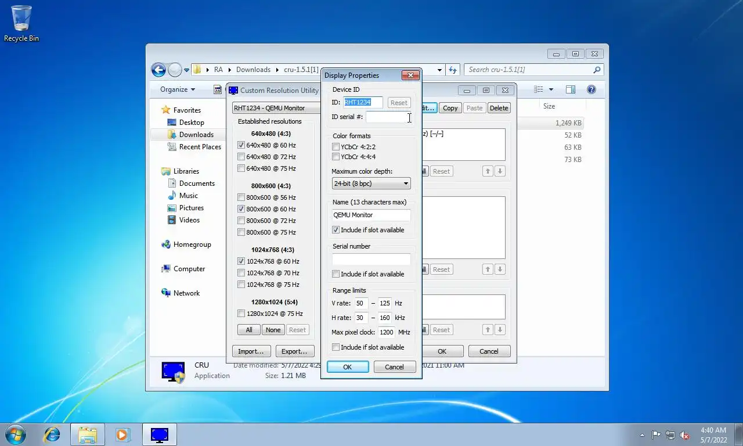Click the Explorer Forward navigation arrow
This screenshot has width=743, height=446.
tap(175, 70)
